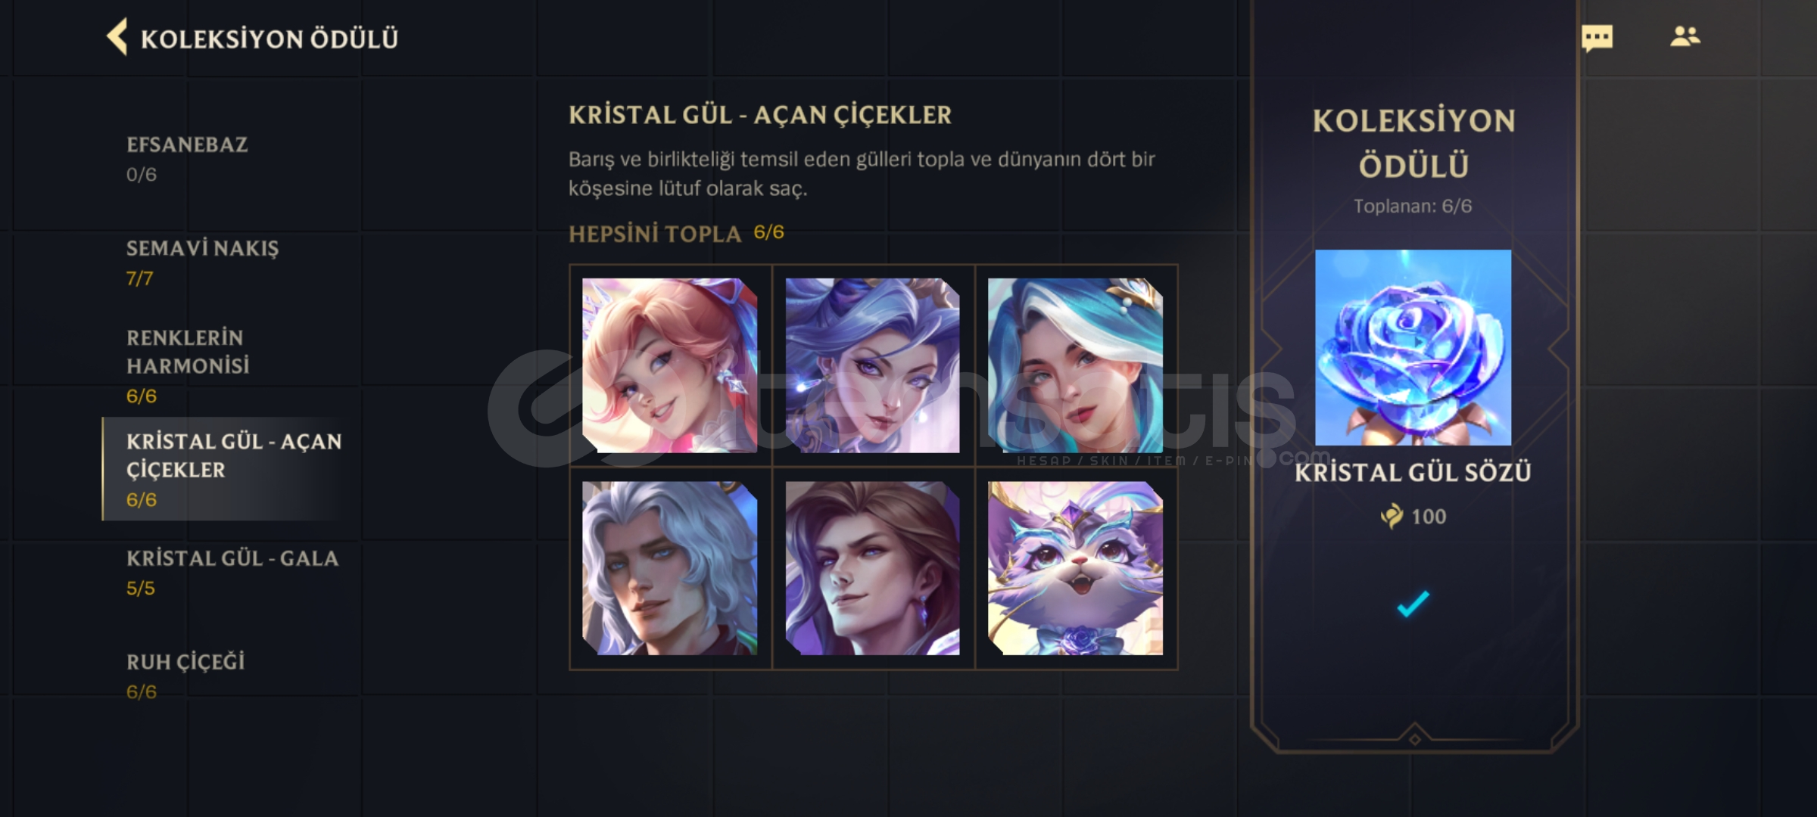Select the purple-haired woman skin portrait
The width and height of the screenshot is (1817, 817).
[872, 365]
